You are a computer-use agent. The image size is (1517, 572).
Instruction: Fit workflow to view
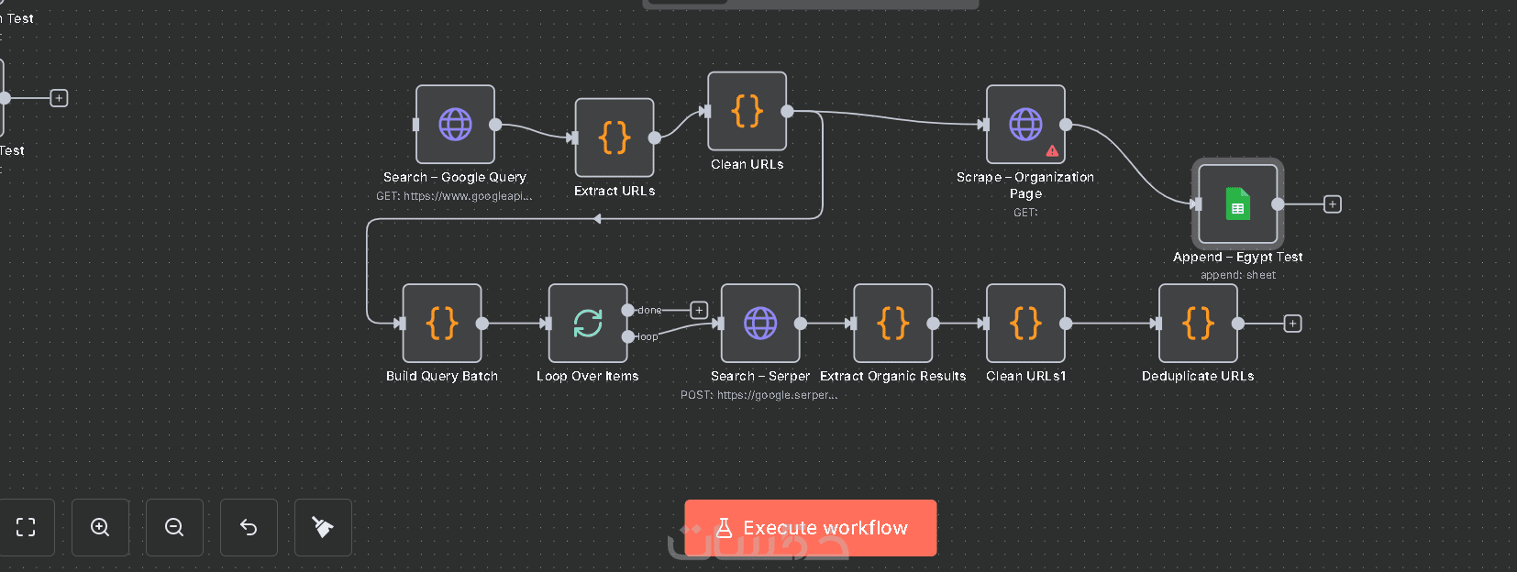[26, 527]
